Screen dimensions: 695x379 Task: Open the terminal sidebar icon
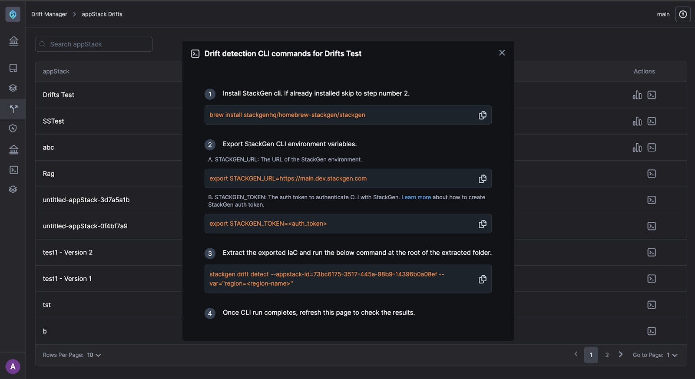[x=13, y=170]
